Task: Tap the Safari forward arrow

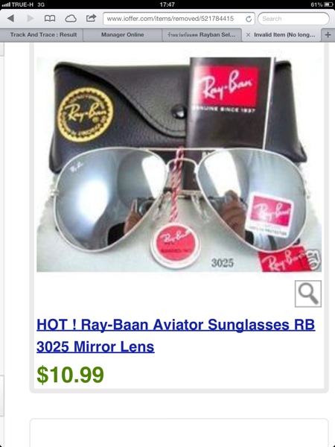Action: [x=31, y=19]
